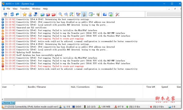Minimize the System log child window

click(x=169, y=9)
